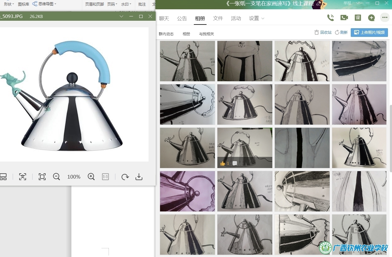
Task: Open the 课 classroom icon
Action: [x=358, y=18]
